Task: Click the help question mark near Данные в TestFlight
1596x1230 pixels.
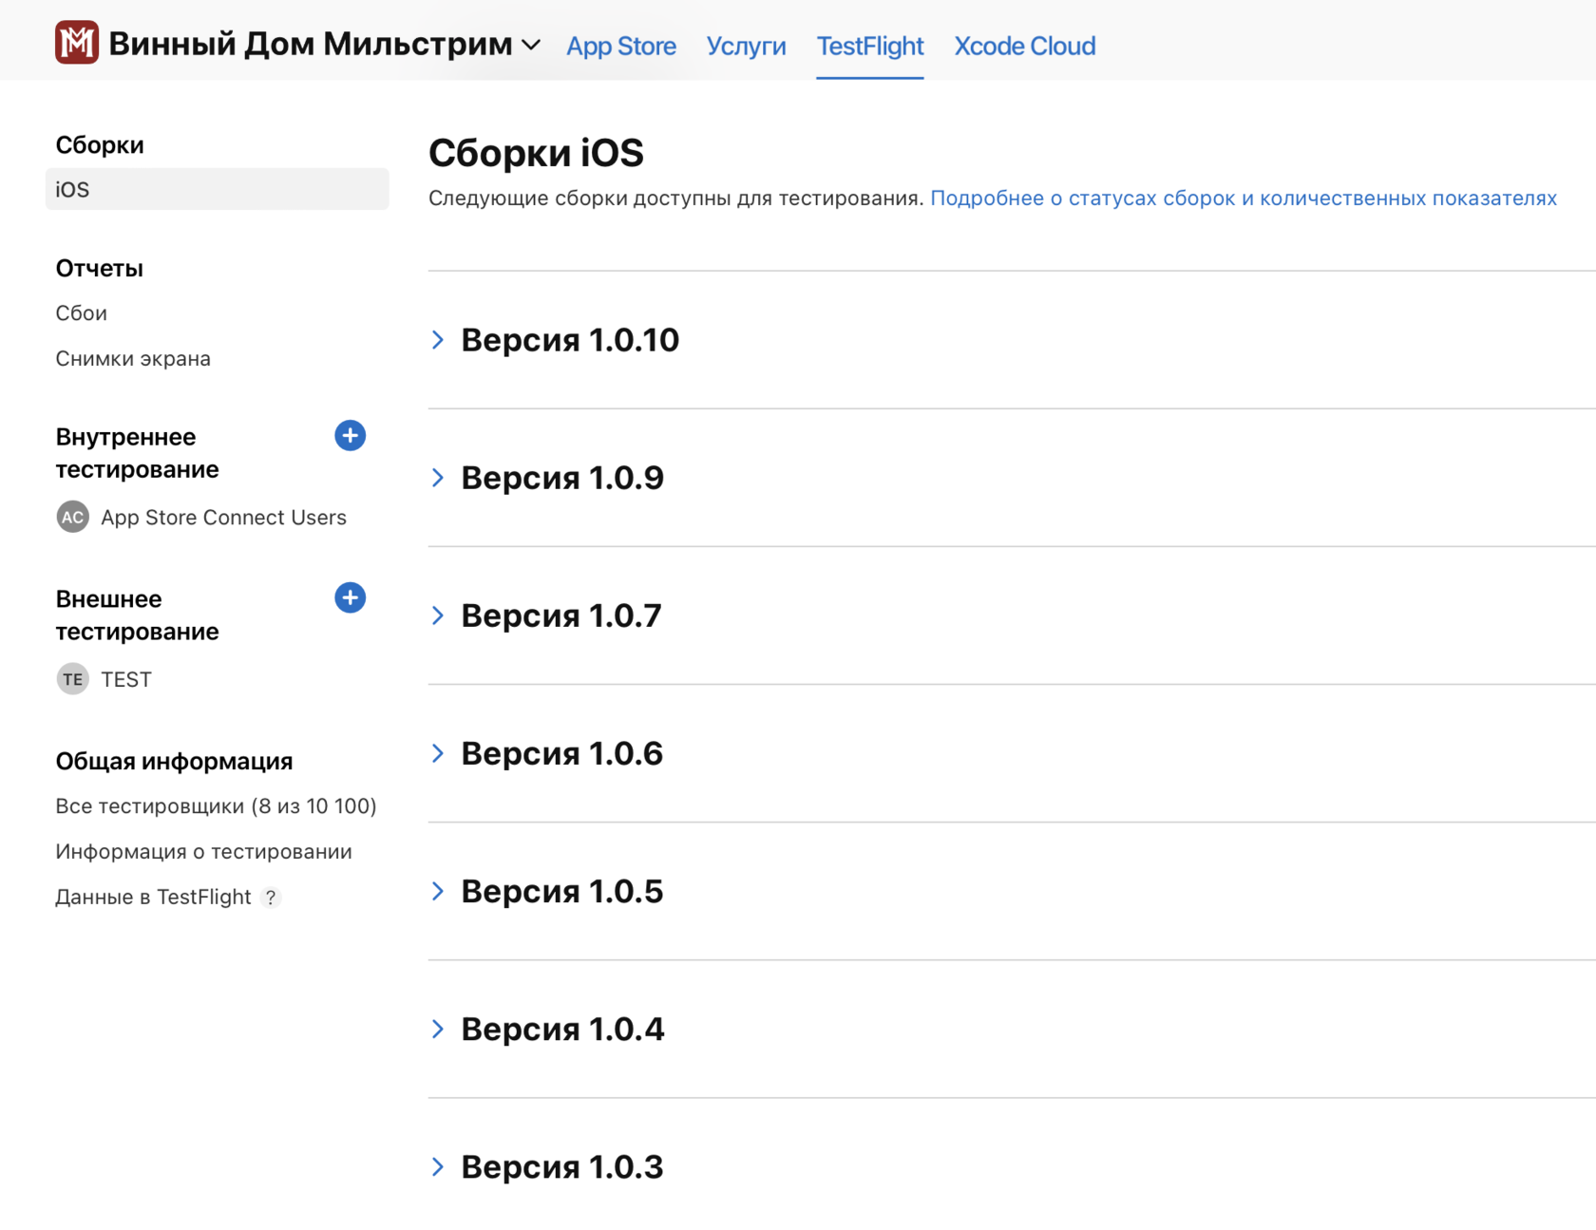Action: click(271, 898)
